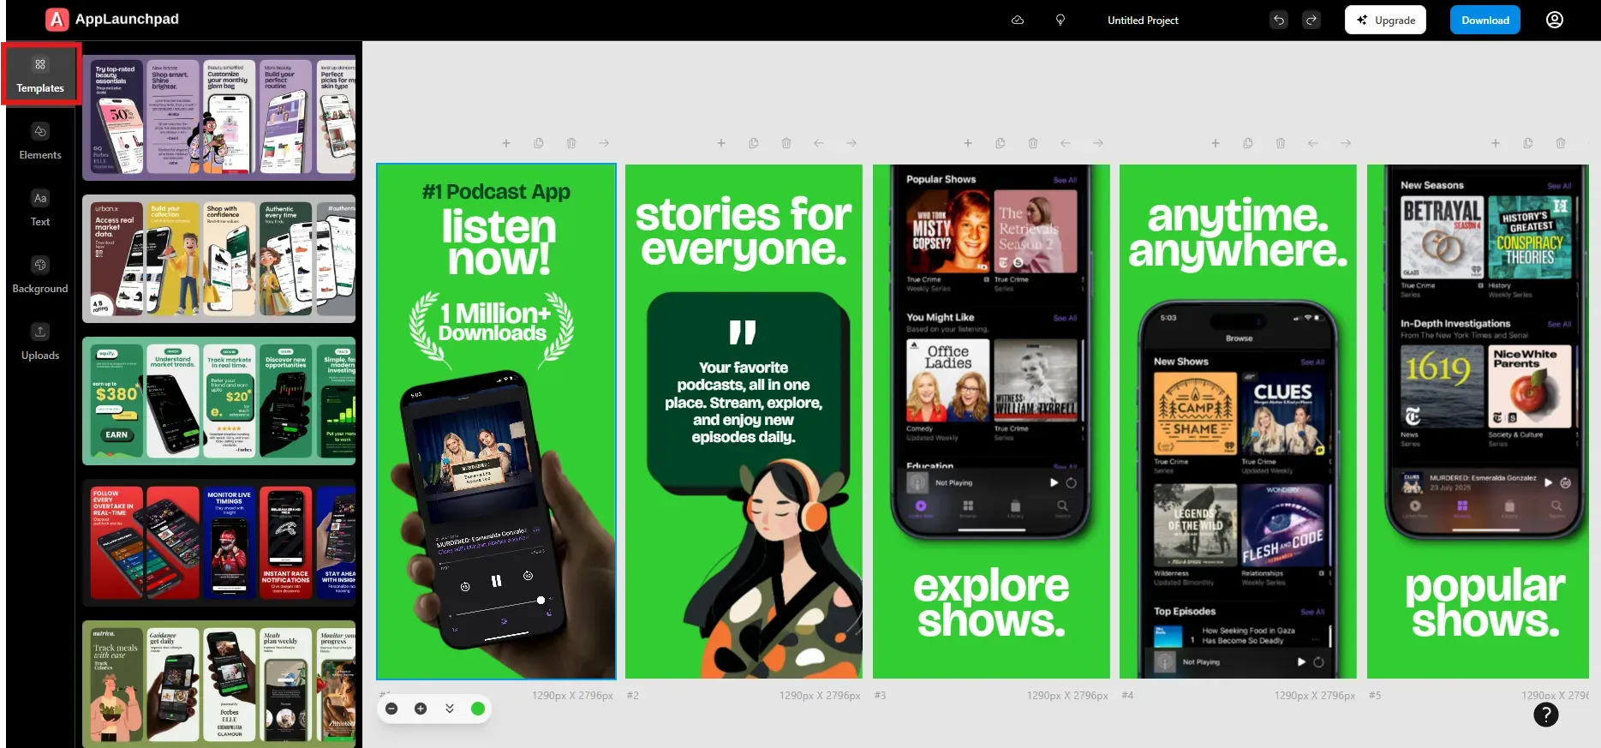1601x748 pixels.
Task: Add a screen after screenshot #5
Action: pos(1496,143)
